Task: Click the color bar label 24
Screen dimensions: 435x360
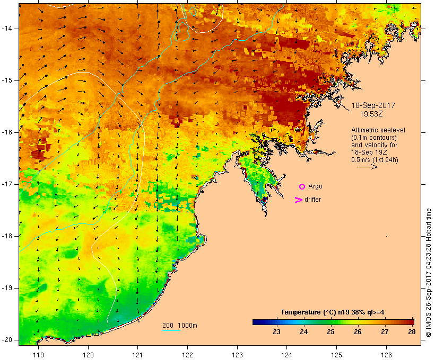Action: (x=303, y=332)
